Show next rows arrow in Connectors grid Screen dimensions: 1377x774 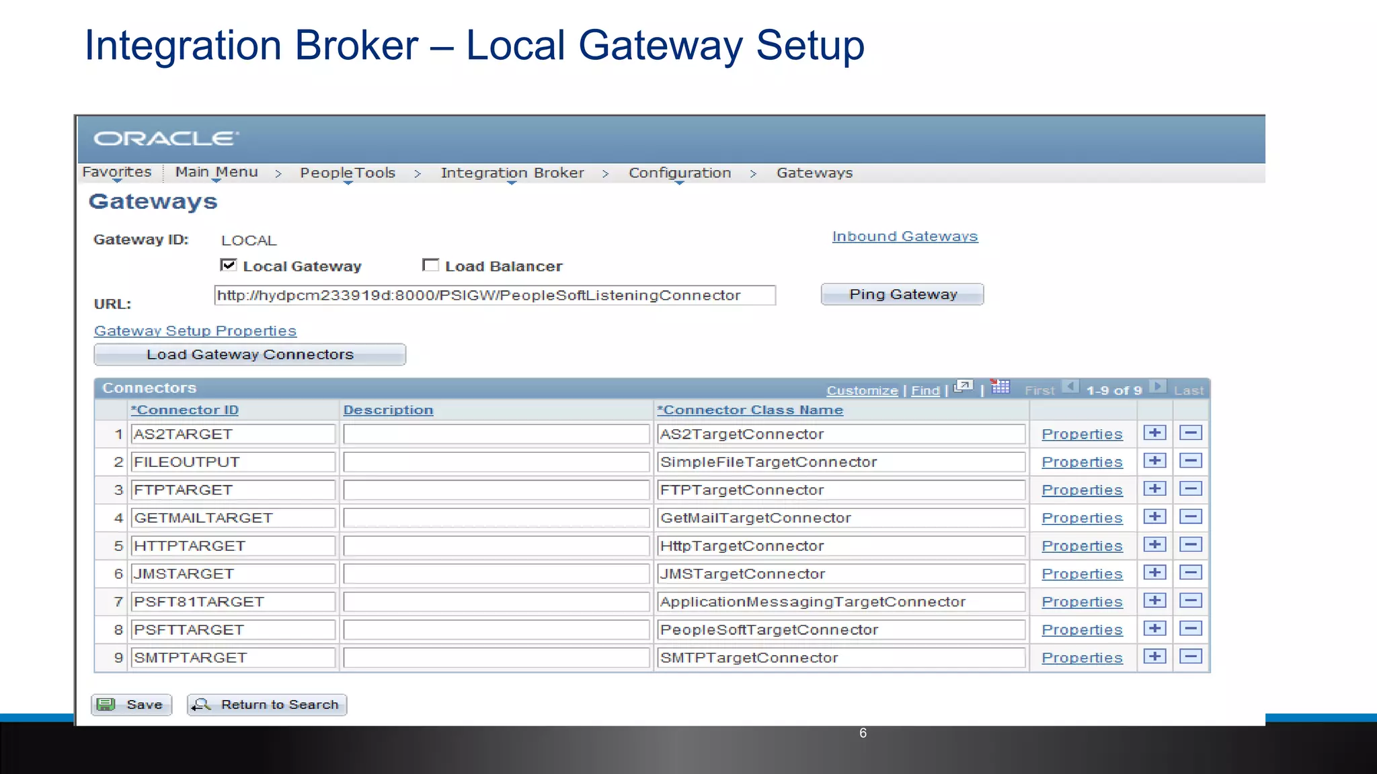(x=1157, y=387)
